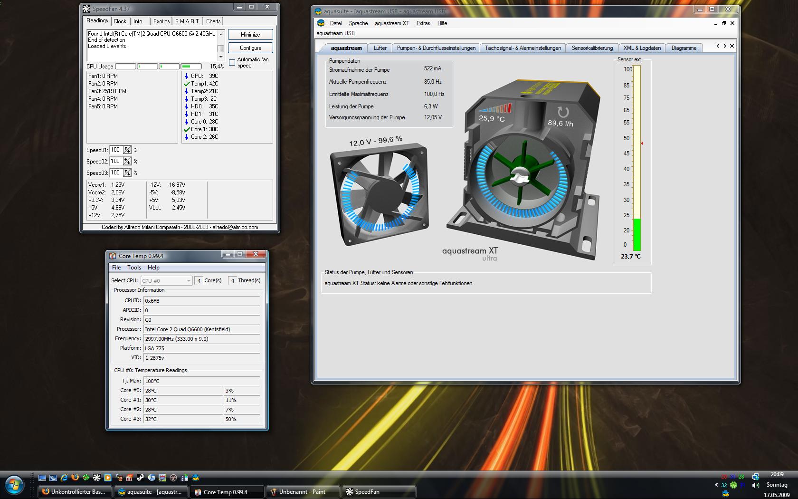Click the aquasuite icon in system tray
798x499 pixels.
point(725,494)
